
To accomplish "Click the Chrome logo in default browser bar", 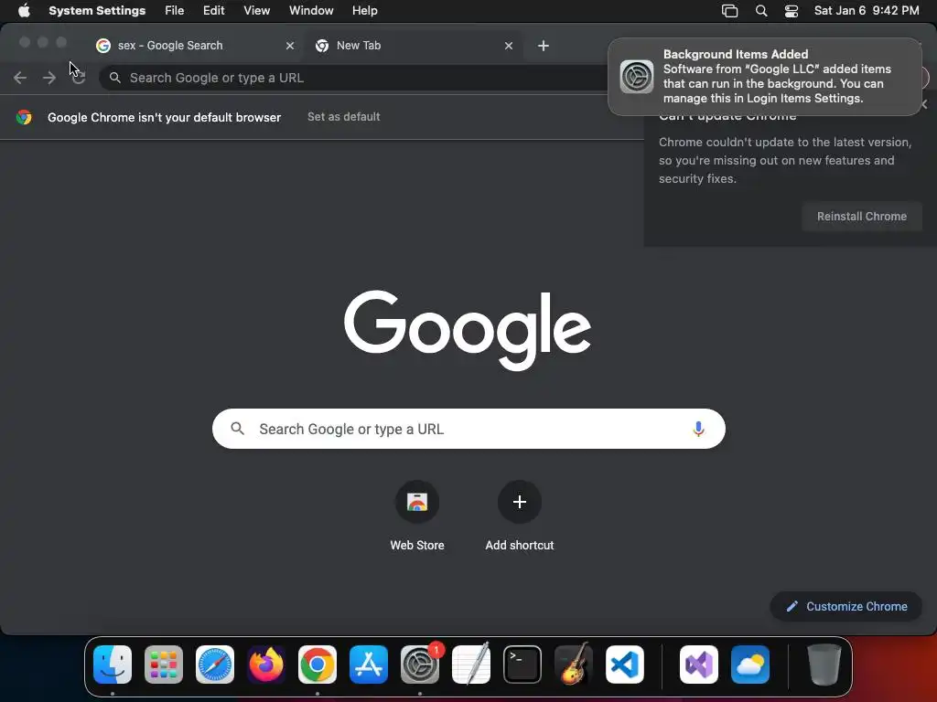I will tap(24, 117).
